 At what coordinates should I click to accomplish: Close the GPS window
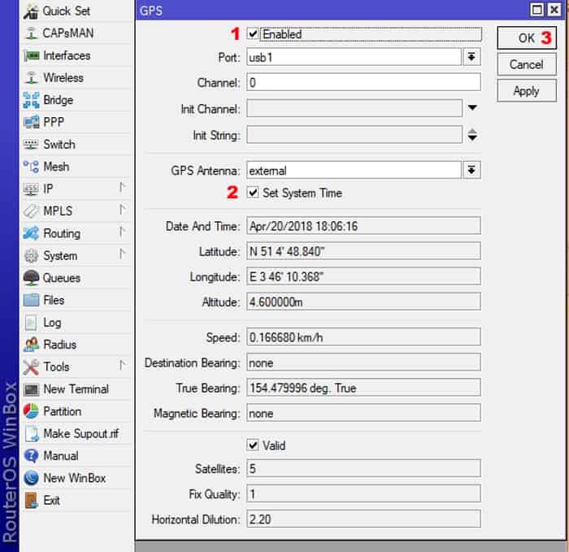554,10
